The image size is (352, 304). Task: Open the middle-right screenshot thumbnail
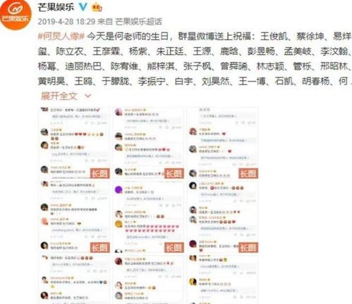pyautogui.click(x=223, y=217)
